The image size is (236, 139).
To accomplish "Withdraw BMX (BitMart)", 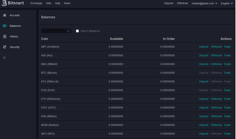I will coord(216,64).
